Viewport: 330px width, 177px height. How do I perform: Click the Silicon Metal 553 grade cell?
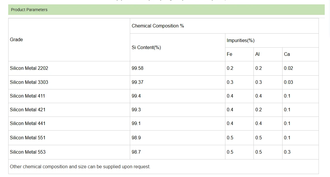coord(28,152)
